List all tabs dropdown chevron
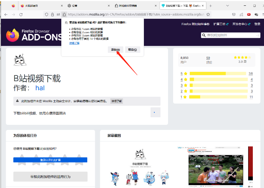The height and width of the screenshot is (188, 264). pyautogui.click(x=228, y=6)
